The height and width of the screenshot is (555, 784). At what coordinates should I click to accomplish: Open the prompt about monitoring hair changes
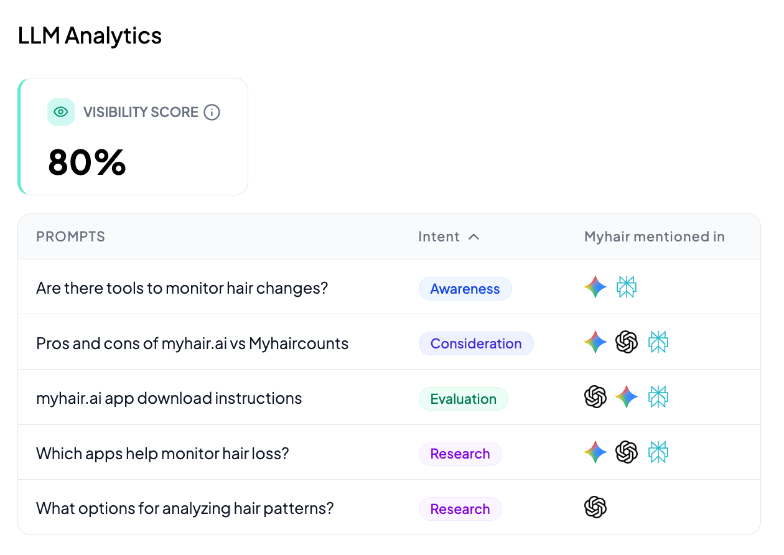[x=181, y=287]
